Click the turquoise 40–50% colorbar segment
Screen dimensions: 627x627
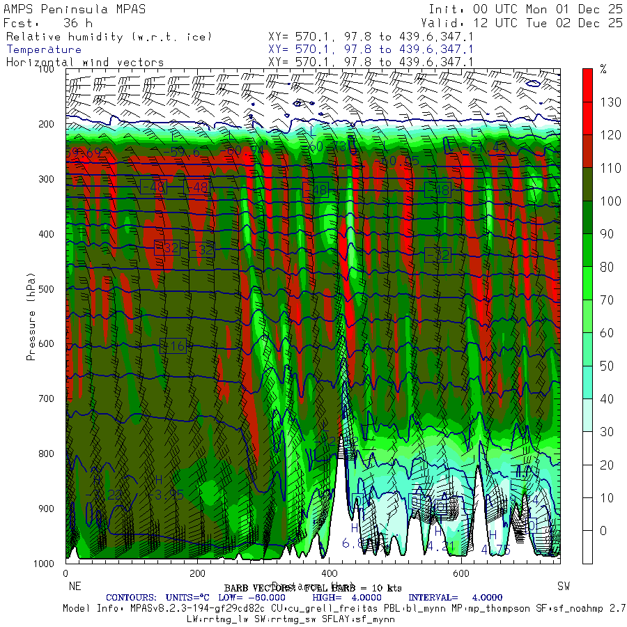click(x=587, y=382)
